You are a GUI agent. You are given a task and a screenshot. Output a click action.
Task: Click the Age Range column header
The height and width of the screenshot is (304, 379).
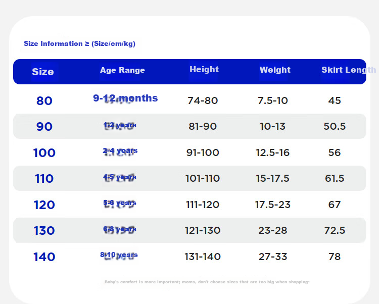[x=123, y=70]
